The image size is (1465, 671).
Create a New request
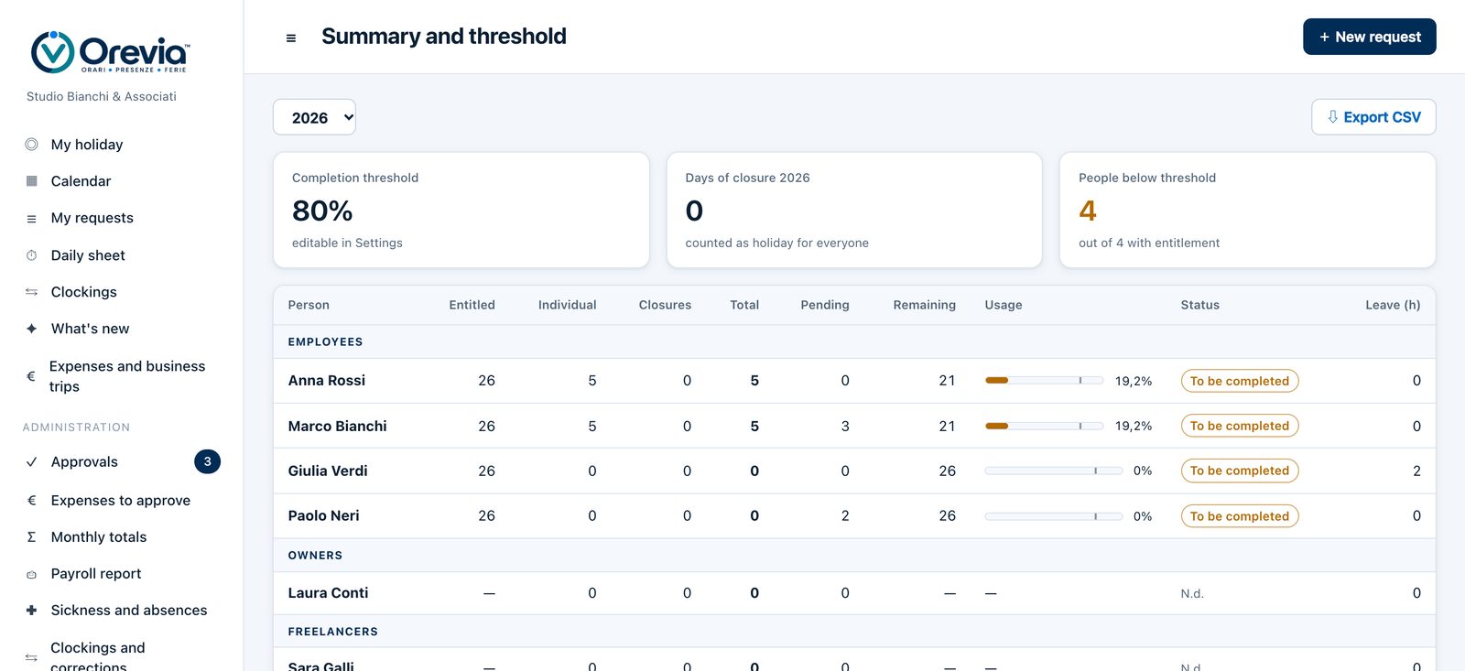click(1369, 37)
